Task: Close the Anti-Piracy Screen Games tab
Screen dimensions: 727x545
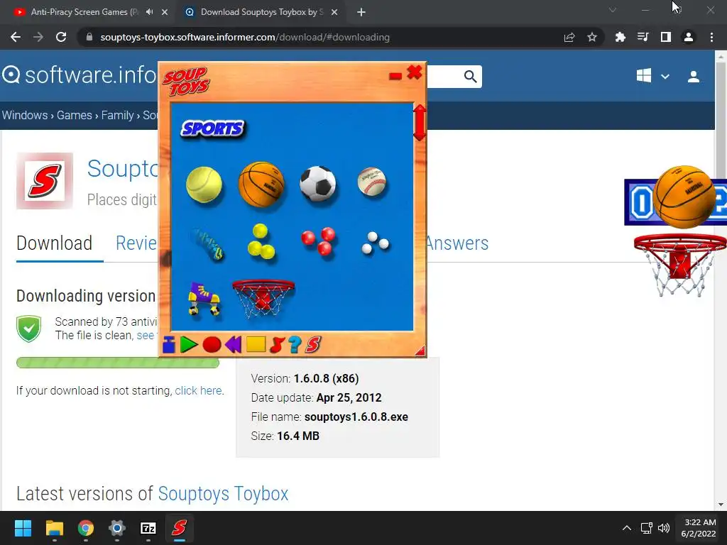Action: point(165,13)
